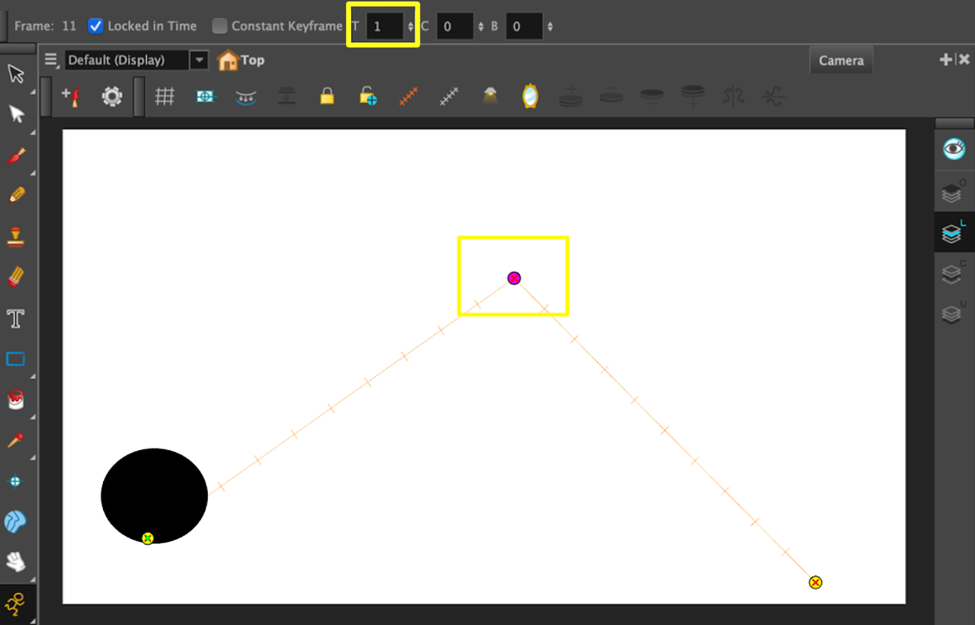The height and width of the screenshot is (625, 975).
Task: Open the gear settings icon in toolbar
Action: [x=112, y=96]
